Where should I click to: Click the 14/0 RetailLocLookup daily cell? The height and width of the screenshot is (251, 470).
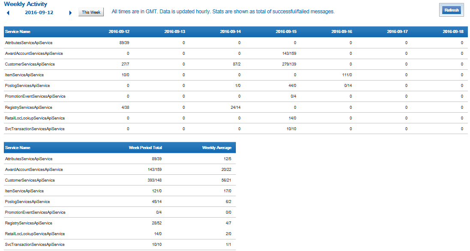pyautogui.click(x=292, y=118)
